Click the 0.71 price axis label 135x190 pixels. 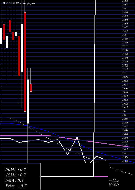(x=125, y=69)
